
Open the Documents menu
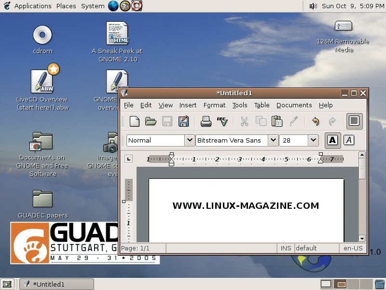click(x=294, y=105)
